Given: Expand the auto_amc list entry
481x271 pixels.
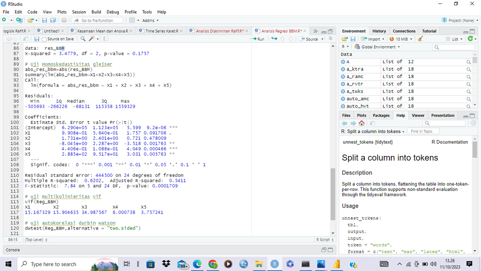Looking at the screenshot, I should 343,99.
